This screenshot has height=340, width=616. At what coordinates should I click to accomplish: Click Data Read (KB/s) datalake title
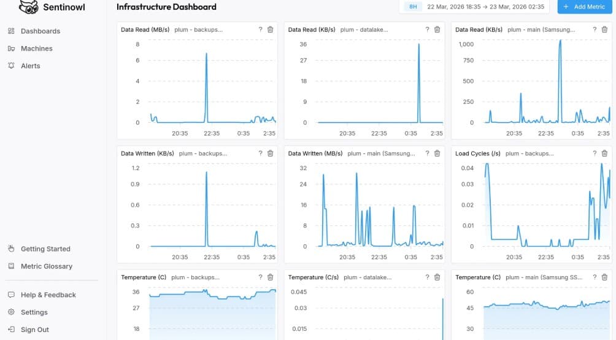coord(312,29)
